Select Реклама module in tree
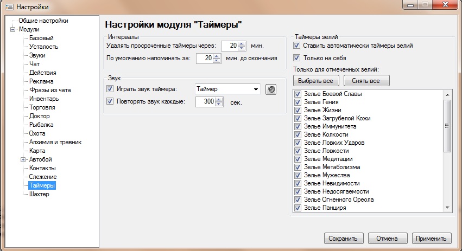 (41, 81)
